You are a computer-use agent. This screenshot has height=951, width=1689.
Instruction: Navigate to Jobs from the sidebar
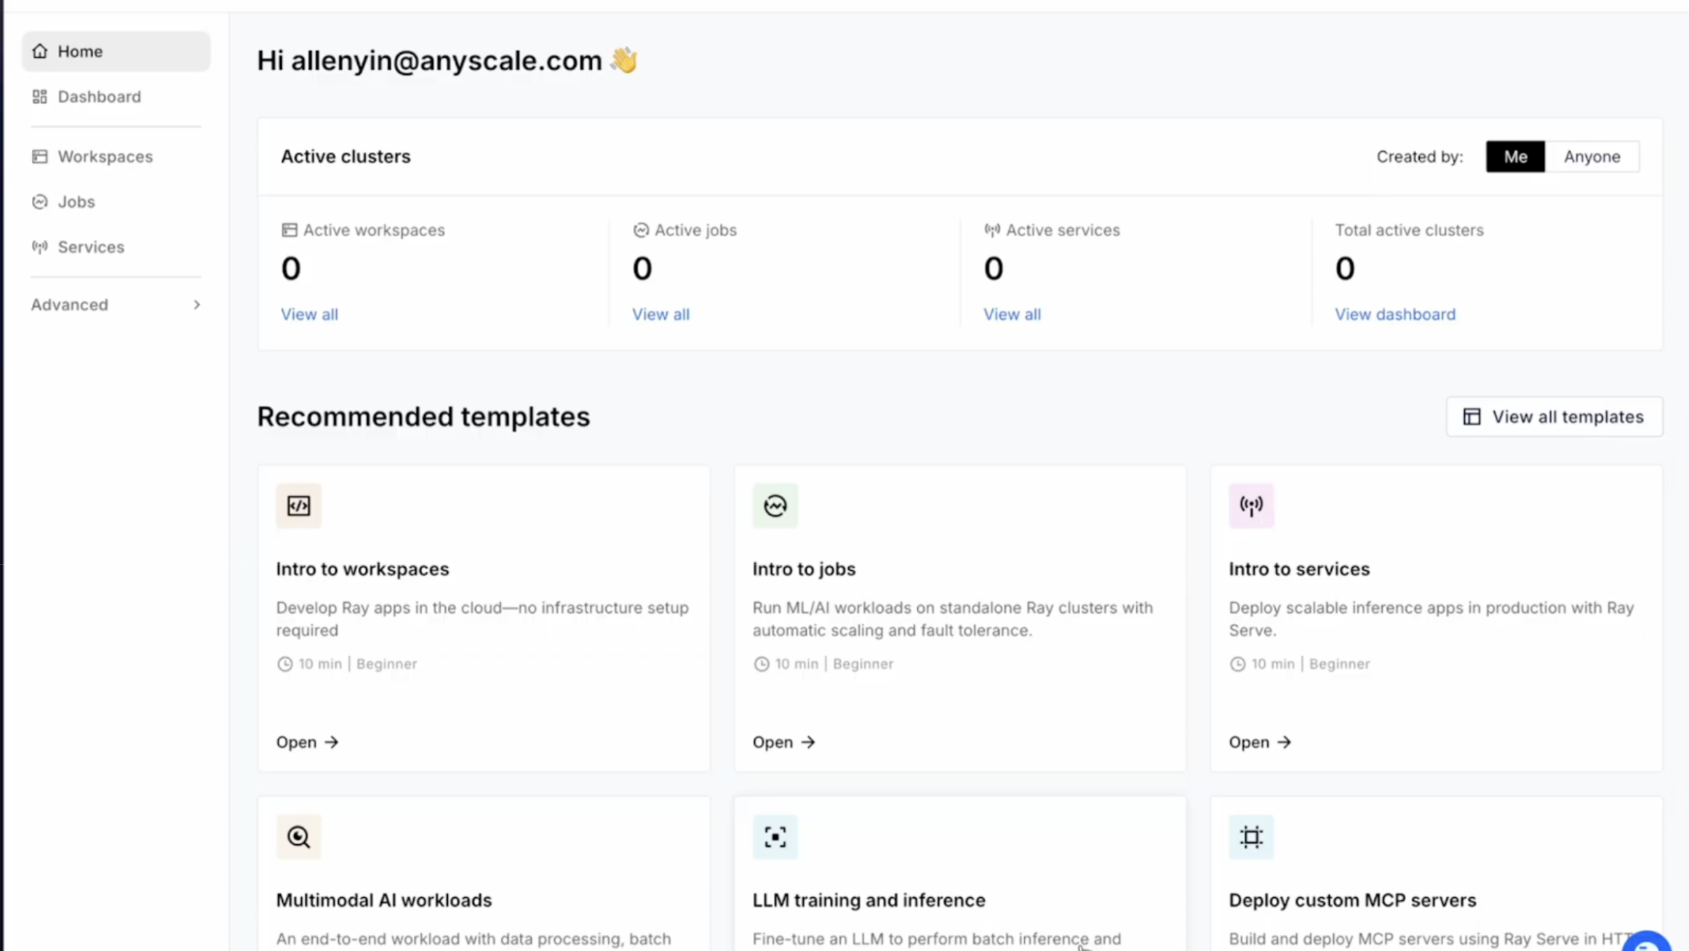(x=76, y=201)
